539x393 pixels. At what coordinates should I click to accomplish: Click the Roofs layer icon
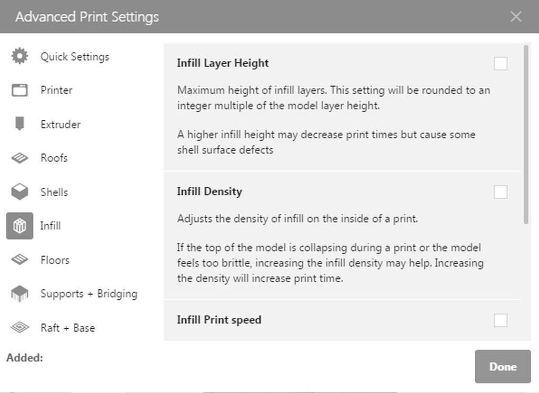(x=19, y=158)
